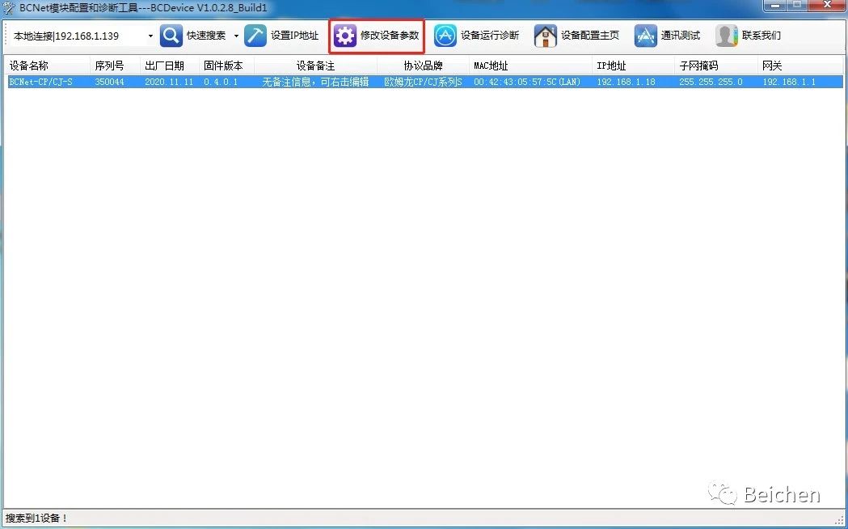
Task: Click the communication test icon
Action: (x=645, y=36)
